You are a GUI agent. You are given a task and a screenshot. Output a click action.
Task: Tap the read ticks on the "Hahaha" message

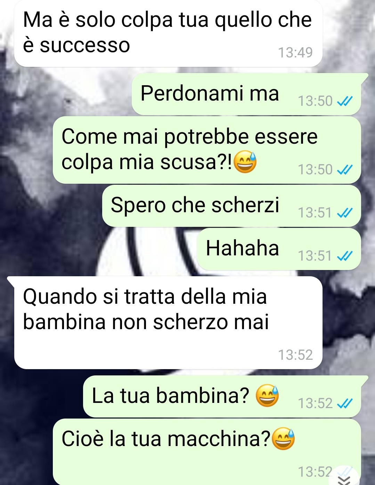[345, 256]
